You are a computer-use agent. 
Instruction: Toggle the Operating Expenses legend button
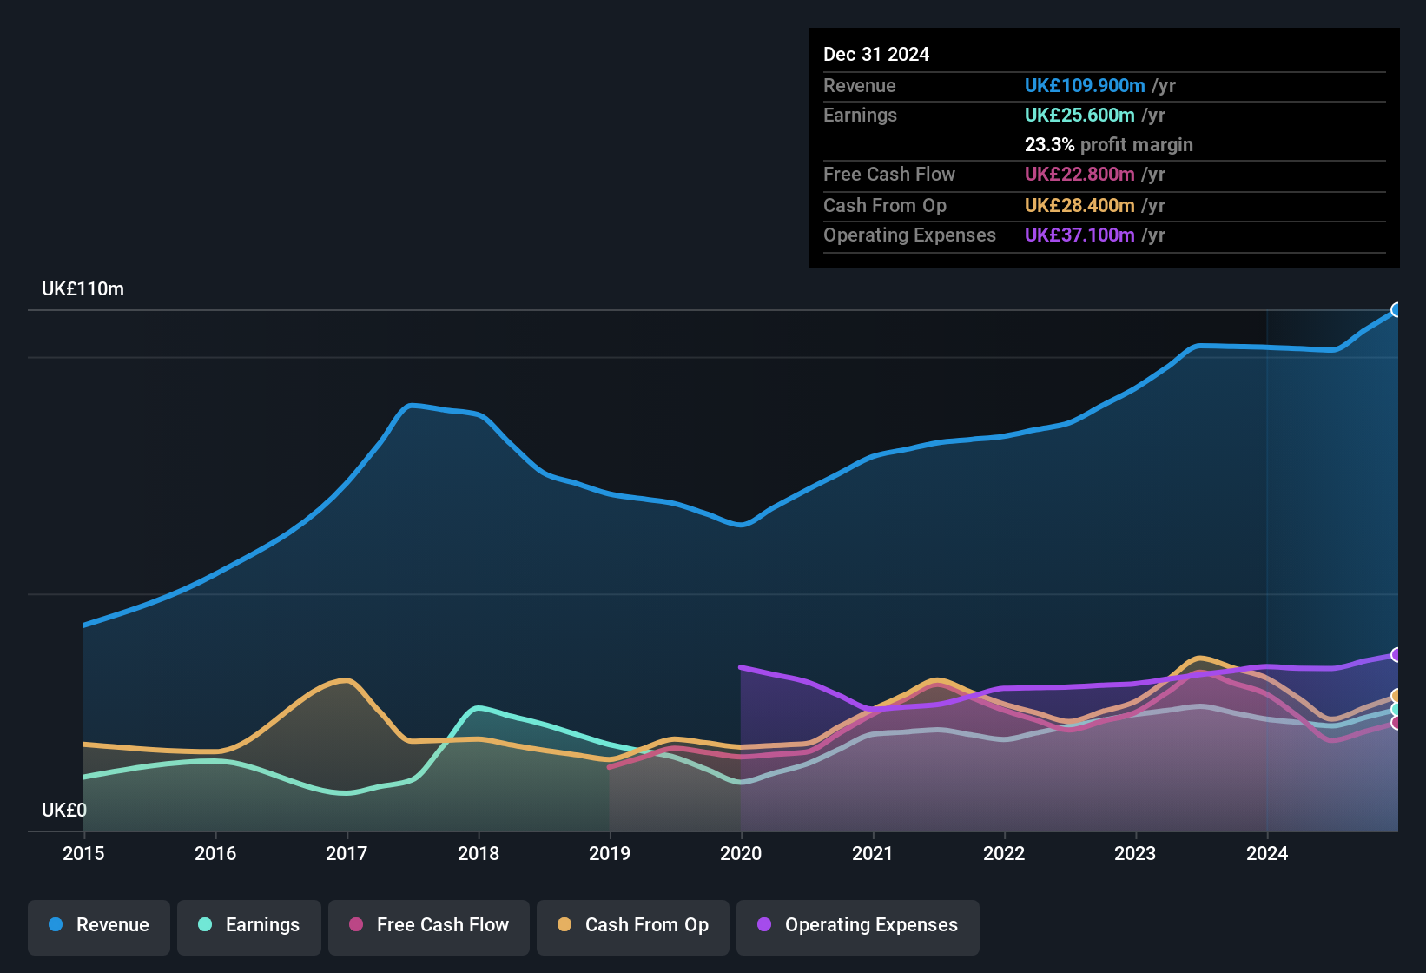[858, 927]
